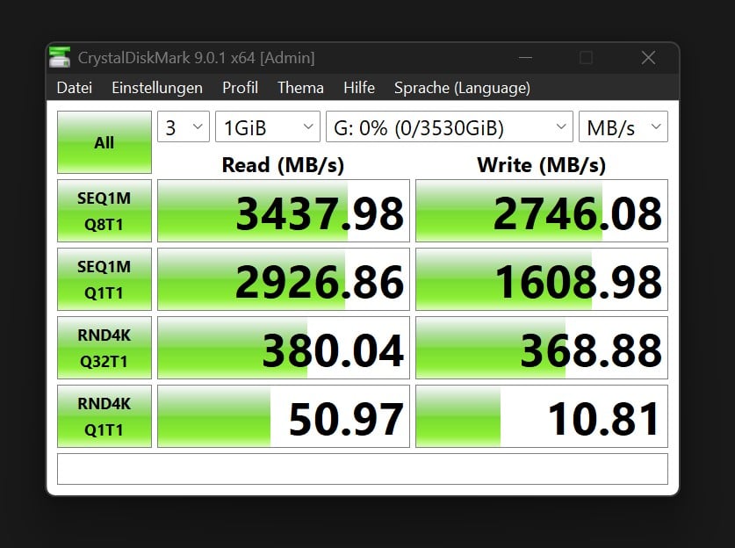Open the Profil menu
This screenshot has height=548, width=735.
click(240, 88)
